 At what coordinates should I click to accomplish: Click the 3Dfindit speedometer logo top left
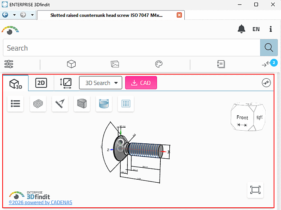[x=10, y=30]
